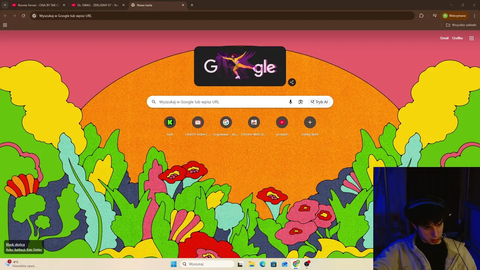Image resolution: width=480 pixels, height=270 pixels.
Task: Open the Chrome Web Store shortcut
Action: [254, 126]
